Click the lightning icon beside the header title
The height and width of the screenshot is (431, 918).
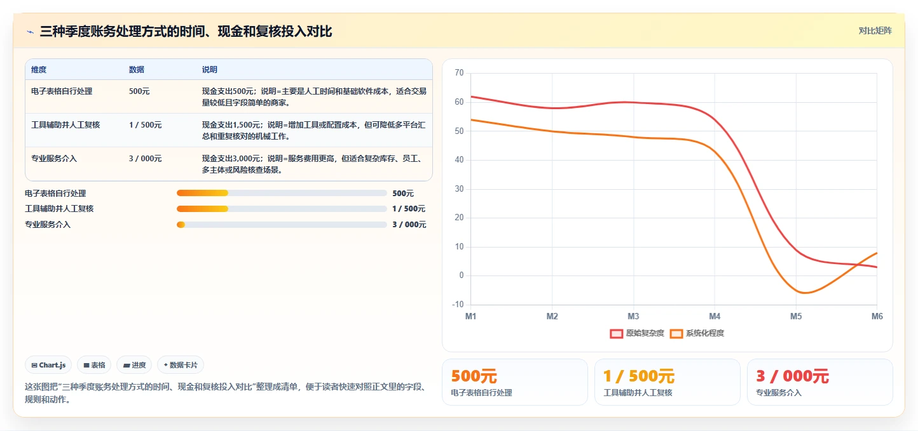[30, 32]
